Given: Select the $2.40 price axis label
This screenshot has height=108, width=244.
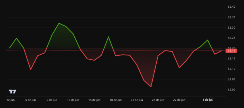Looking at the screenshot, I should click(232, 7).
